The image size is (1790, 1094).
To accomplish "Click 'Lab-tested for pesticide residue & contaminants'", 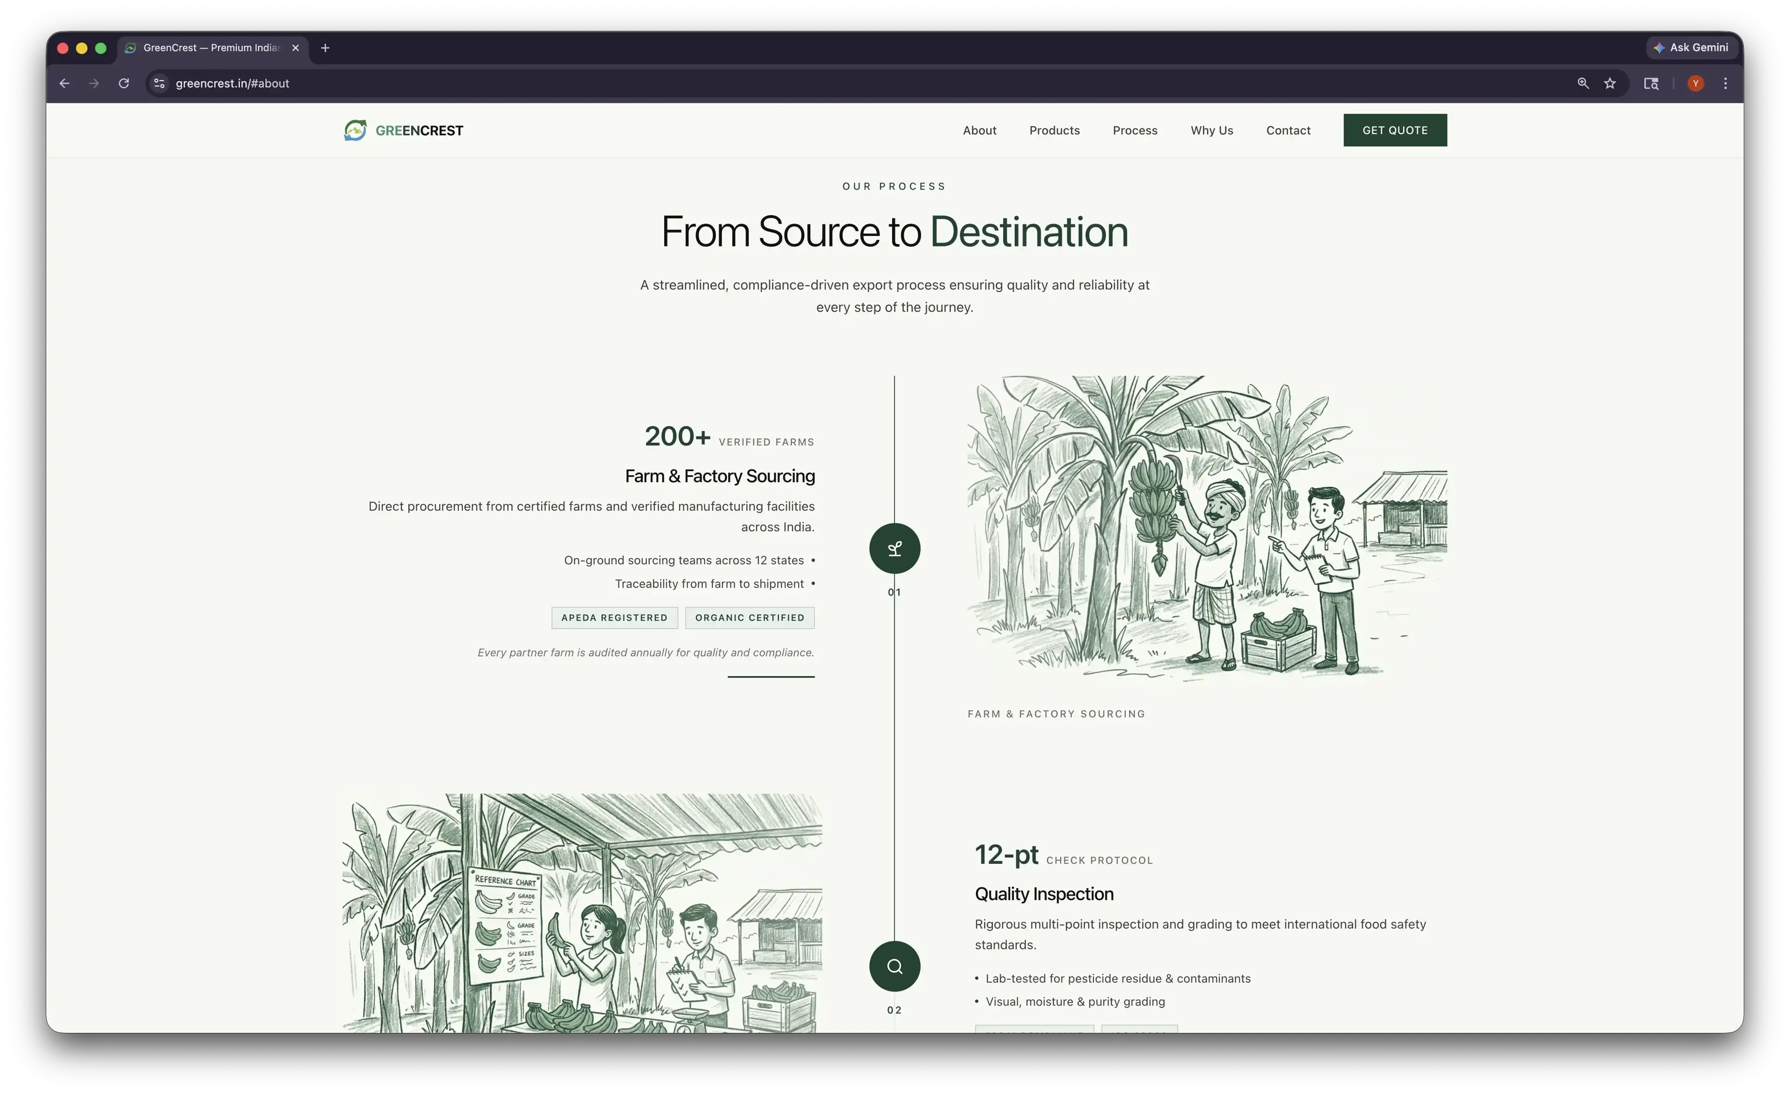I will click(1118, 978).
